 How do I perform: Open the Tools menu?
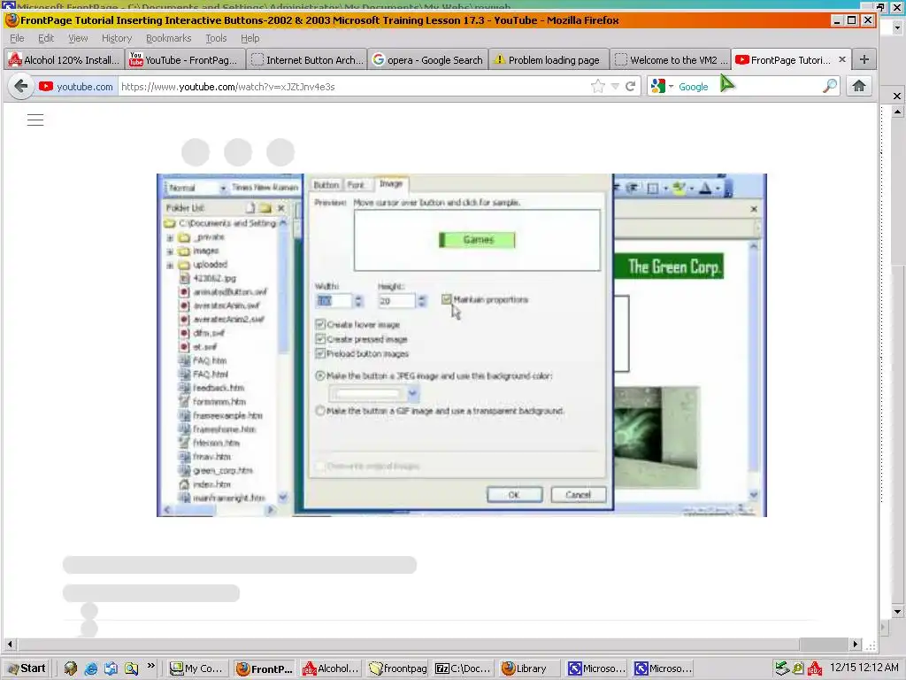click(216, 38)
